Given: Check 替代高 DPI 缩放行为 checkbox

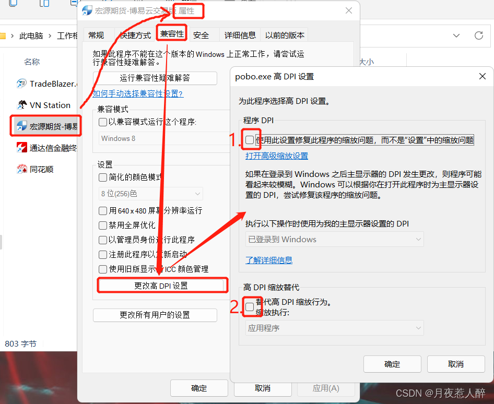Looking at the screenshot, I should click(250, 307).
